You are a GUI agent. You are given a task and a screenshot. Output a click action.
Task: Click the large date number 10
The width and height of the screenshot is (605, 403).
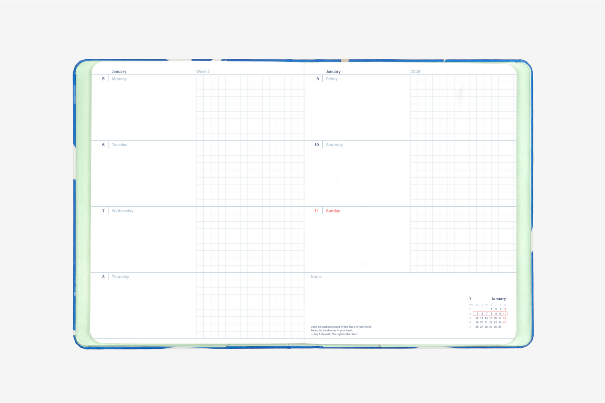point(316,145)
